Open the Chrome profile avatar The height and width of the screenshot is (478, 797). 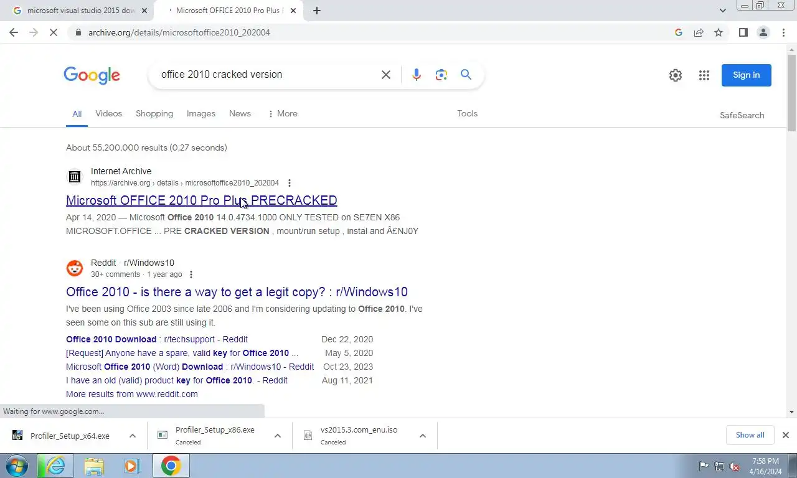click(x=763, y=32)
